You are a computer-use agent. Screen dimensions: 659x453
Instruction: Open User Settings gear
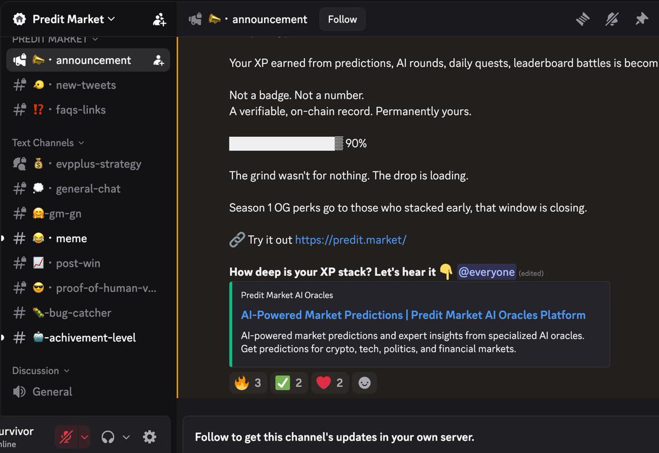pyautogui.click(x=149, y=437)
